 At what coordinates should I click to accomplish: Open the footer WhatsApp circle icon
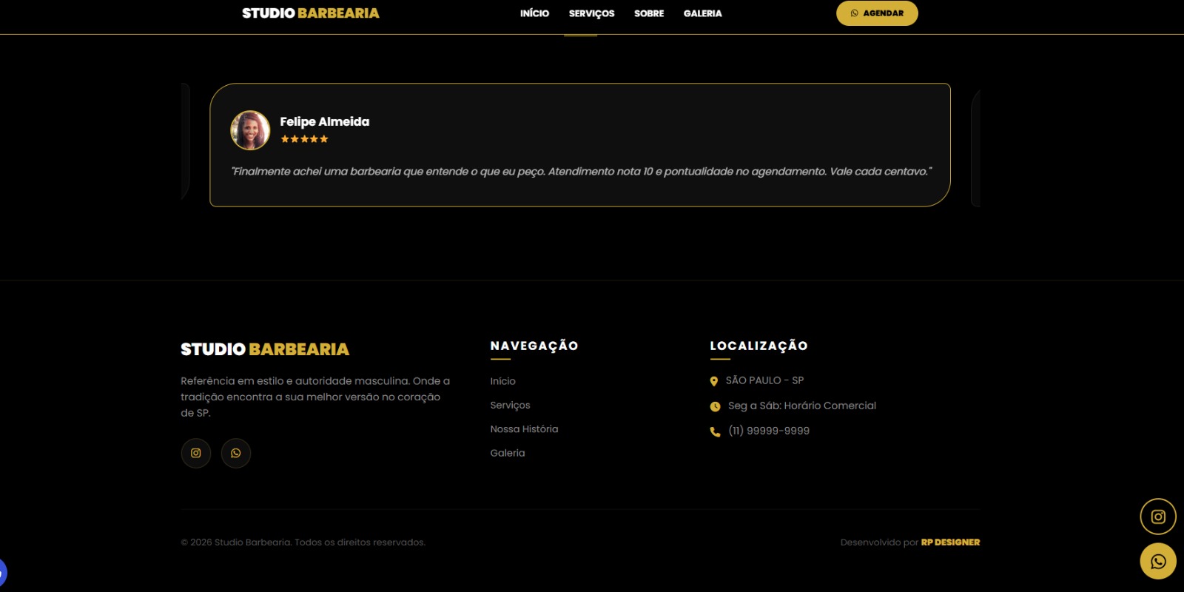click(x=236, y=453)
